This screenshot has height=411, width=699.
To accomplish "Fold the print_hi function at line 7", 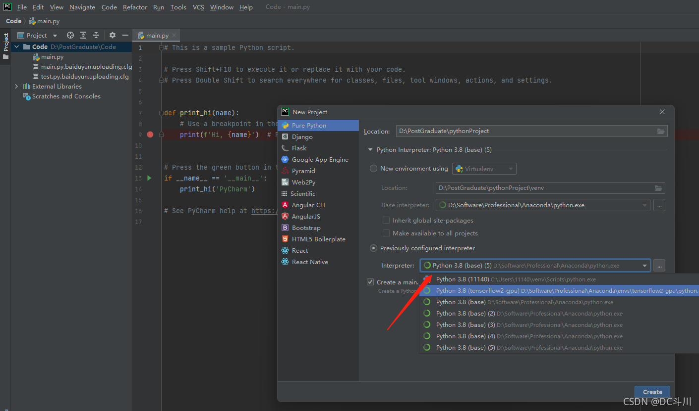I will pos(161,113).
